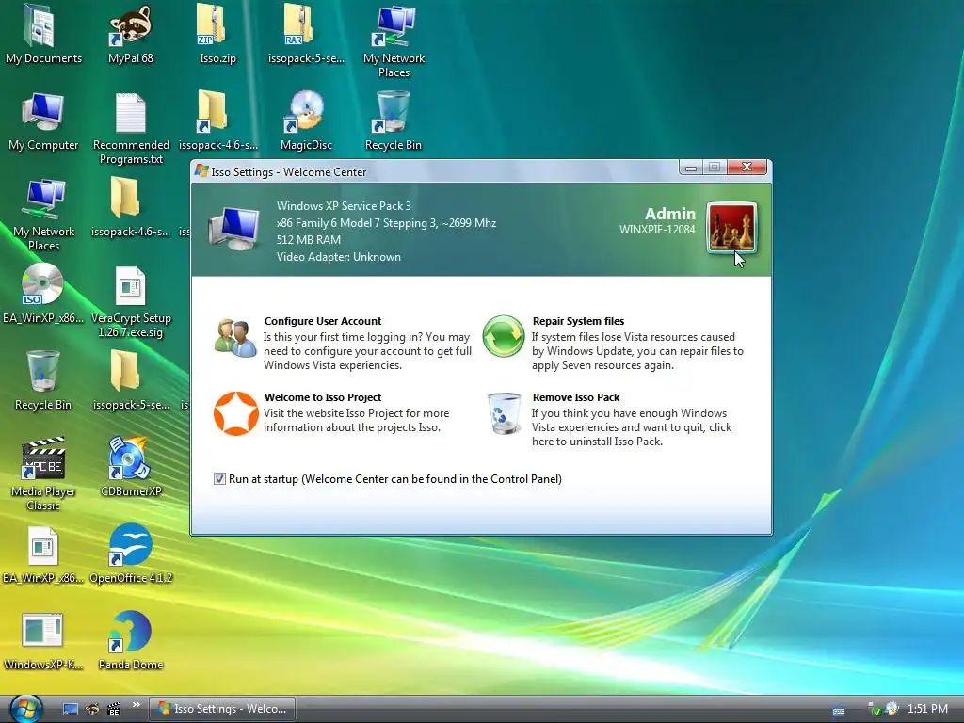The image size is (964, 723).
Task: Open issopack-5-se folder below VeraCrypt Setup
Action: [130, 380]
